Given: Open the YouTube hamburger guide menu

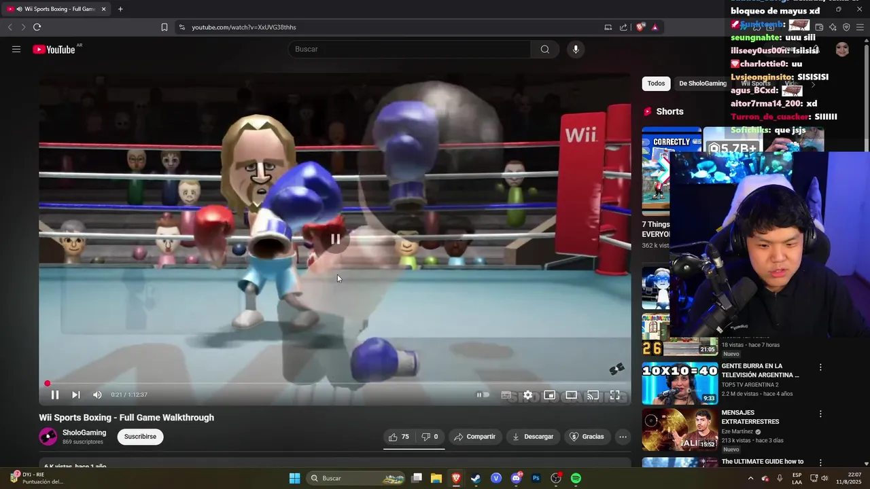Looking at the screenshot, I should [16, 49].
